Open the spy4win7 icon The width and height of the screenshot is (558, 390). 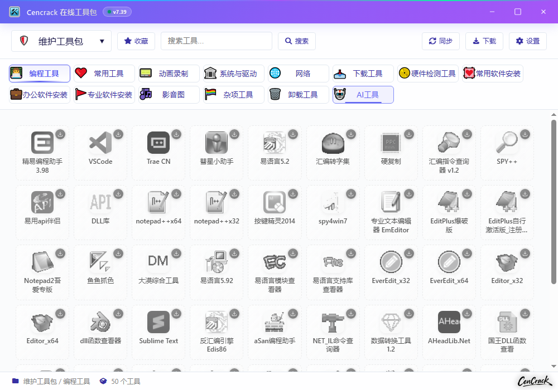tap(333, 202)
